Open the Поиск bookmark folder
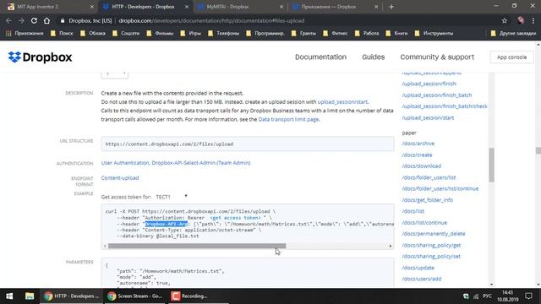 coord(62,34)
